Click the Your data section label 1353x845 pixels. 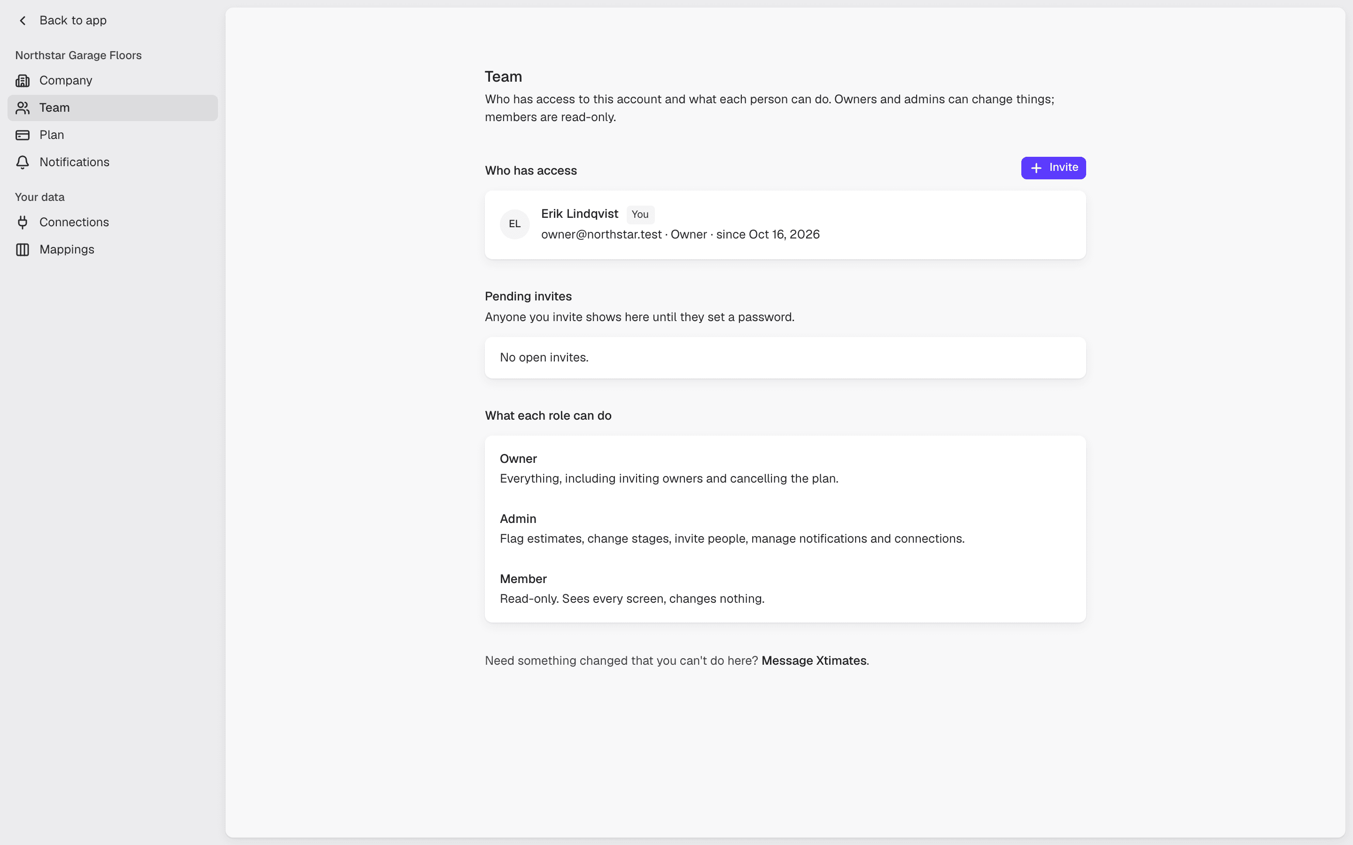tap(39, 197)
